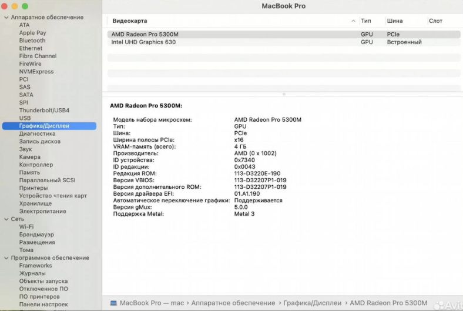
Task: Select ATA in the sidebar
Action: point(24,25)
